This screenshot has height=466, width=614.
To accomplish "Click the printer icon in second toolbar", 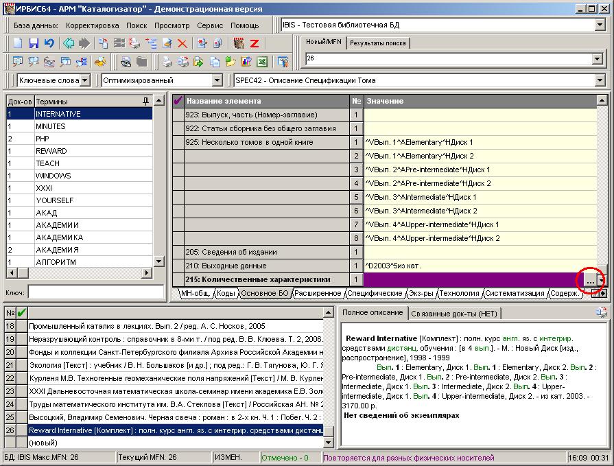I will pos(167,62).
